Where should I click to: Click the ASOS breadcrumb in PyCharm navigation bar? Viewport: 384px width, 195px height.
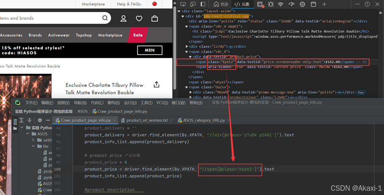click(x=82, y=111)
